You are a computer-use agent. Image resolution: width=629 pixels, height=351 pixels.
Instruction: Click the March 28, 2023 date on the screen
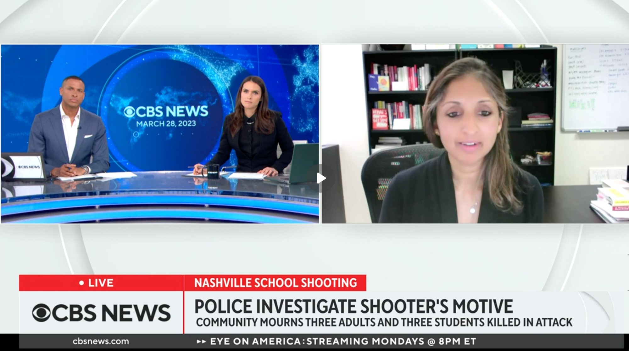(166, 123)
